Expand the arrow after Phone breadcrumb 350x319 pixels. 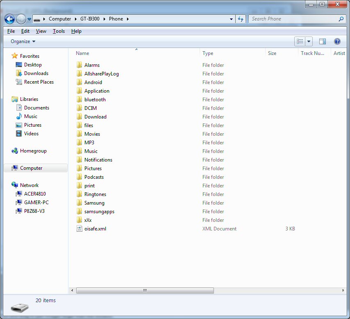coord(128,19)
